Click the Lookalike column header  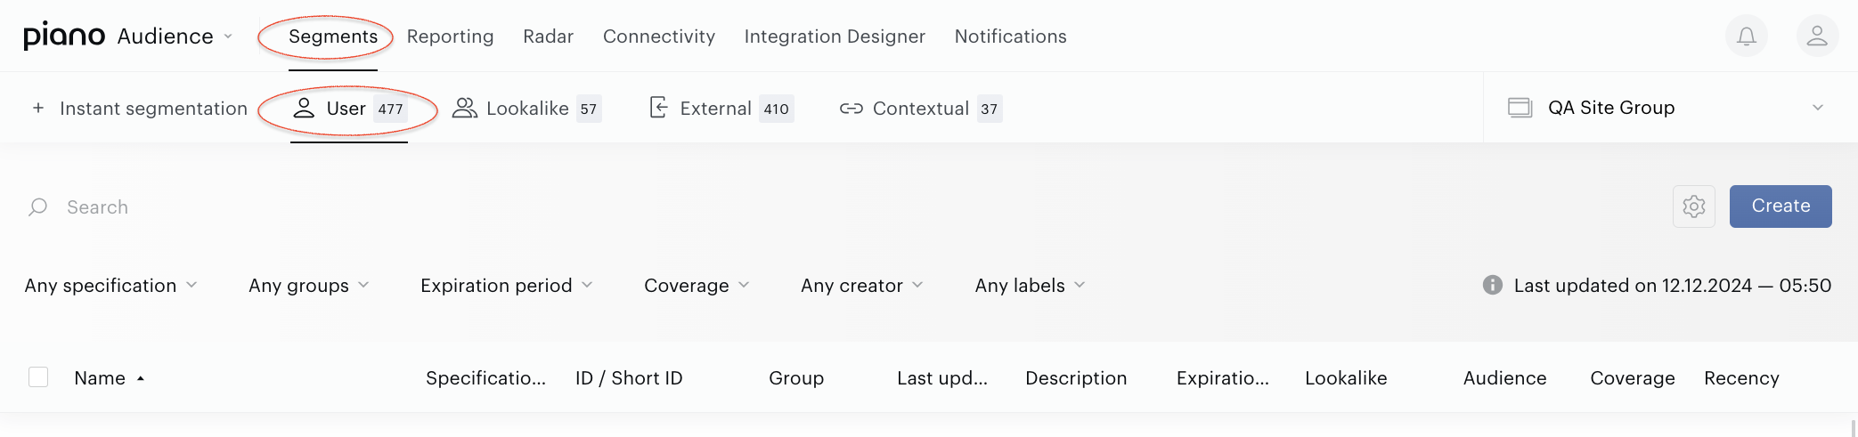coord(1346,378)
